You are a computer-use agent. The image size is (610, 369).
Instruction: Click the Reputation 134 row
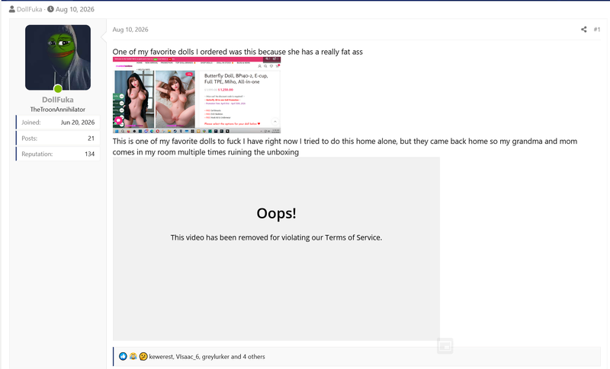(x=58, y=154)
